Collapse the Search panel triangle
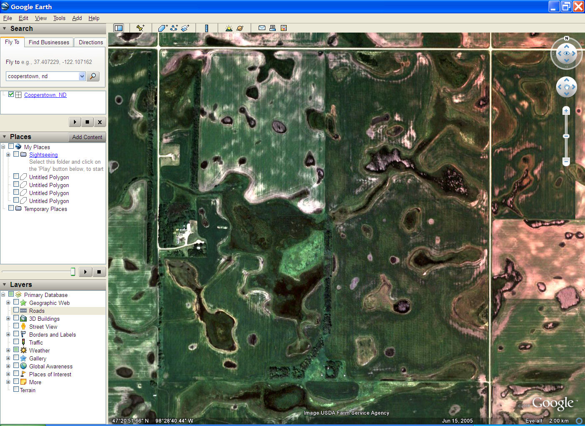The image size is (585, 426). (5, 28)
